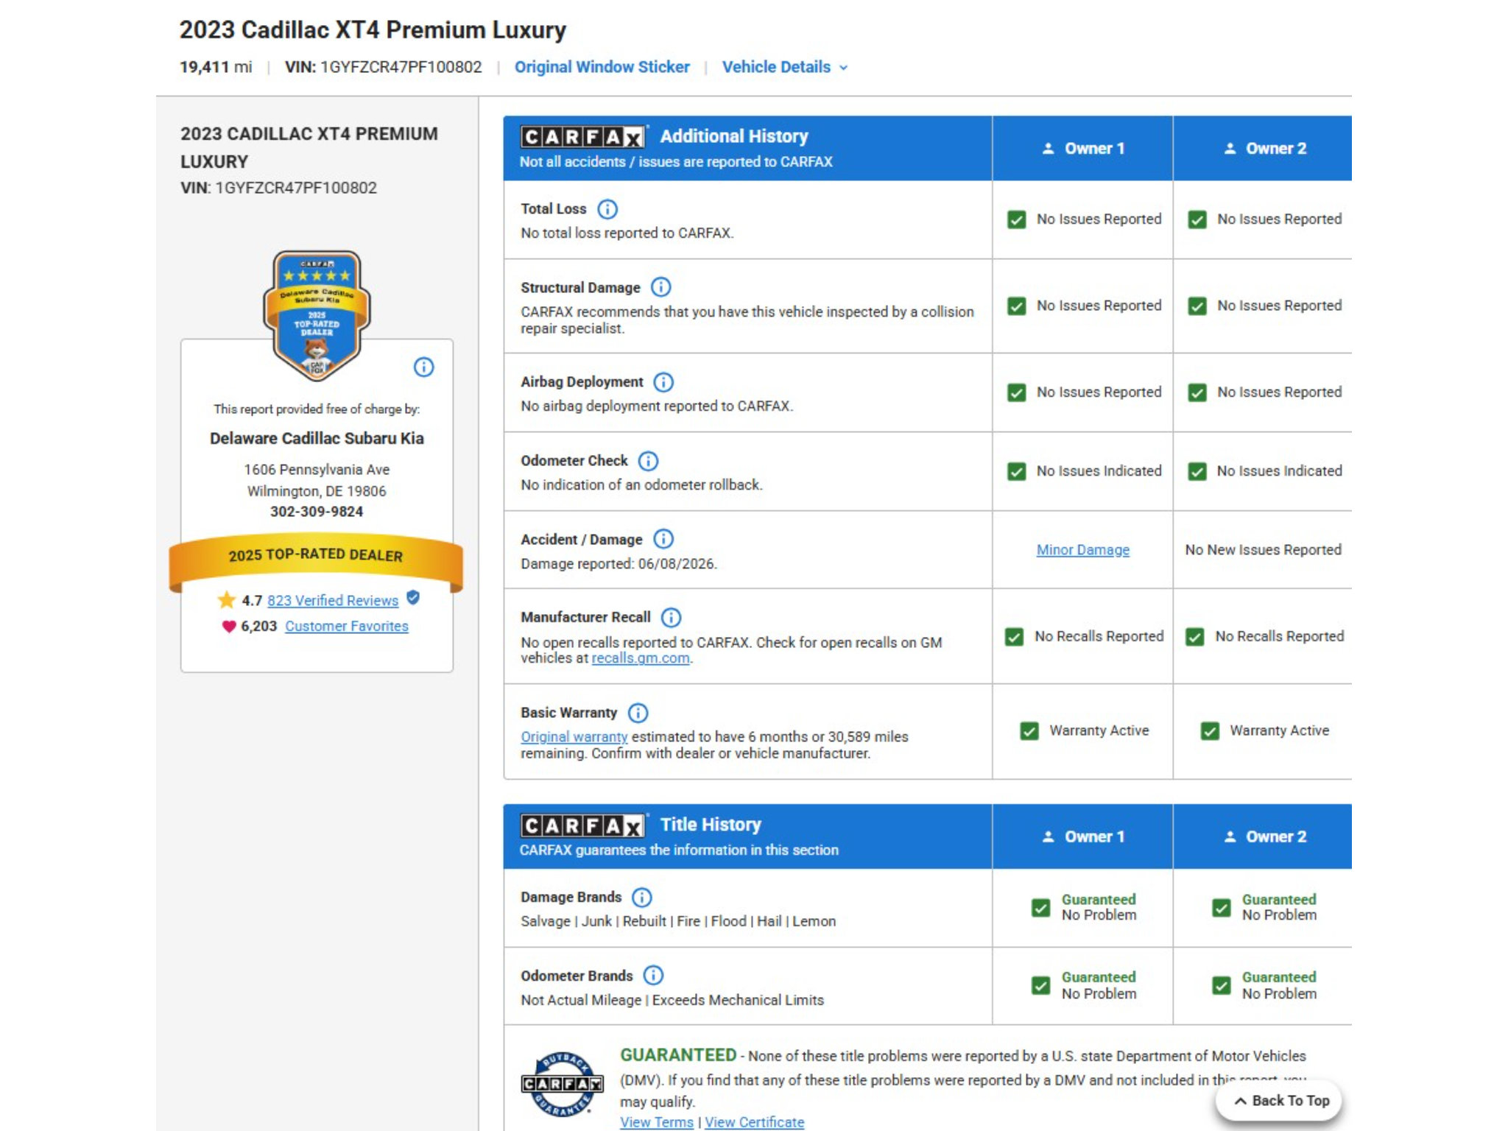Click Warranty Active under Owner 1
This screenshot has width=1508, height=1131.
point(1099,731)
